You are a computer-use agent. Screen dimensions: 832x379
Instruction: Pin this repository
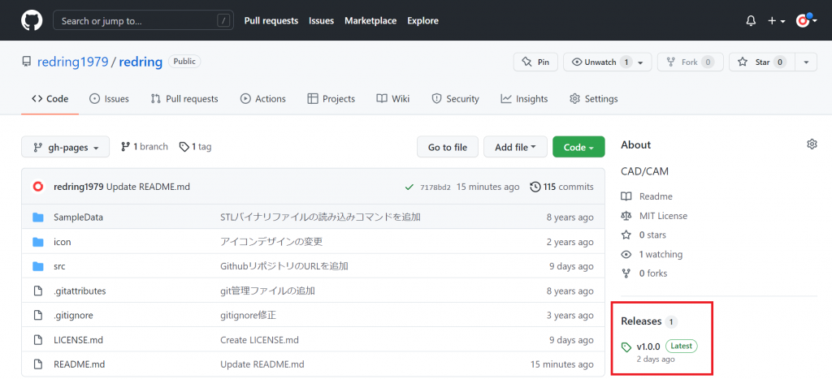pos(535,62)
